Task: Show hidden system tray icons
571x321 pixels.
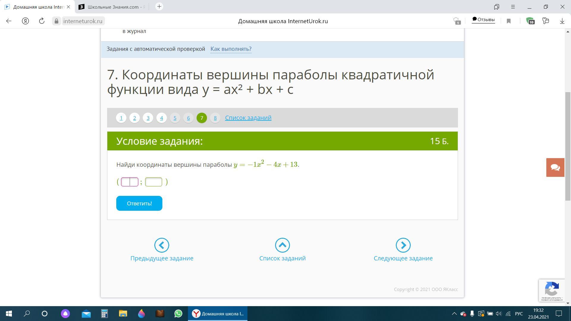Action: (454, 314)
